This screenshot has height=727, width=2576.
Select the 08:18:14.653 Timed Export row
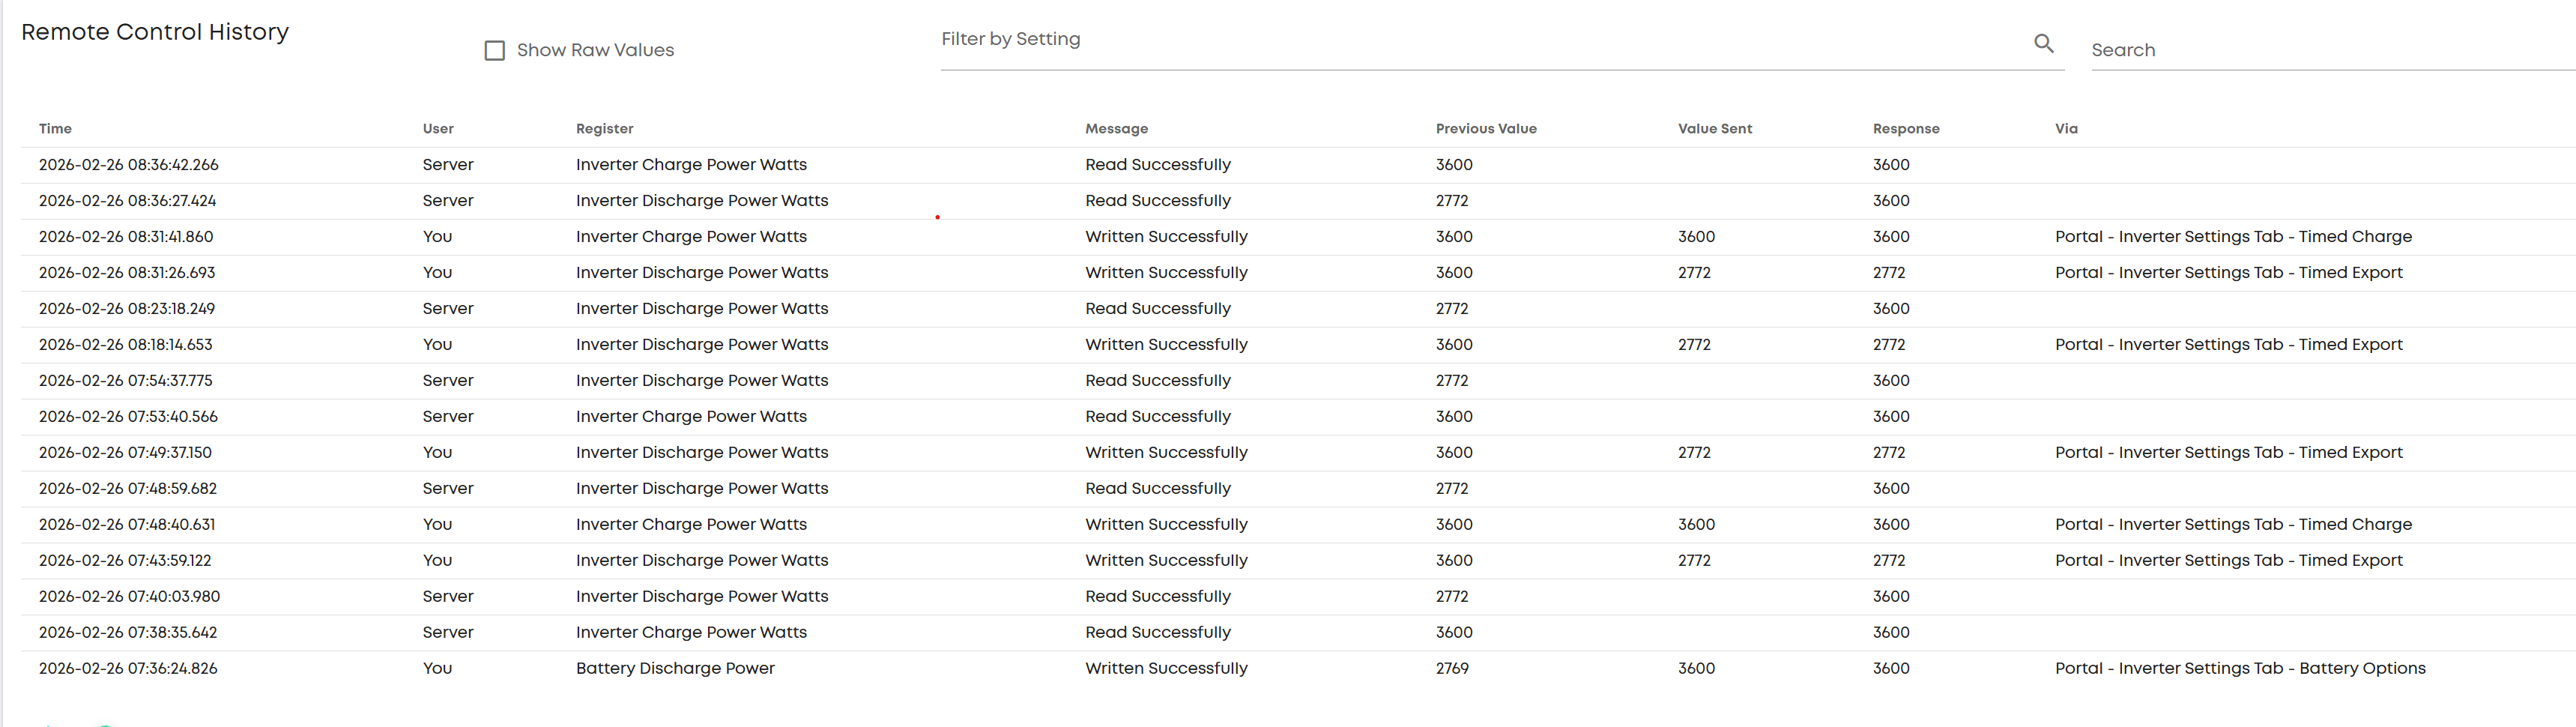click(x=1298, y=345)
